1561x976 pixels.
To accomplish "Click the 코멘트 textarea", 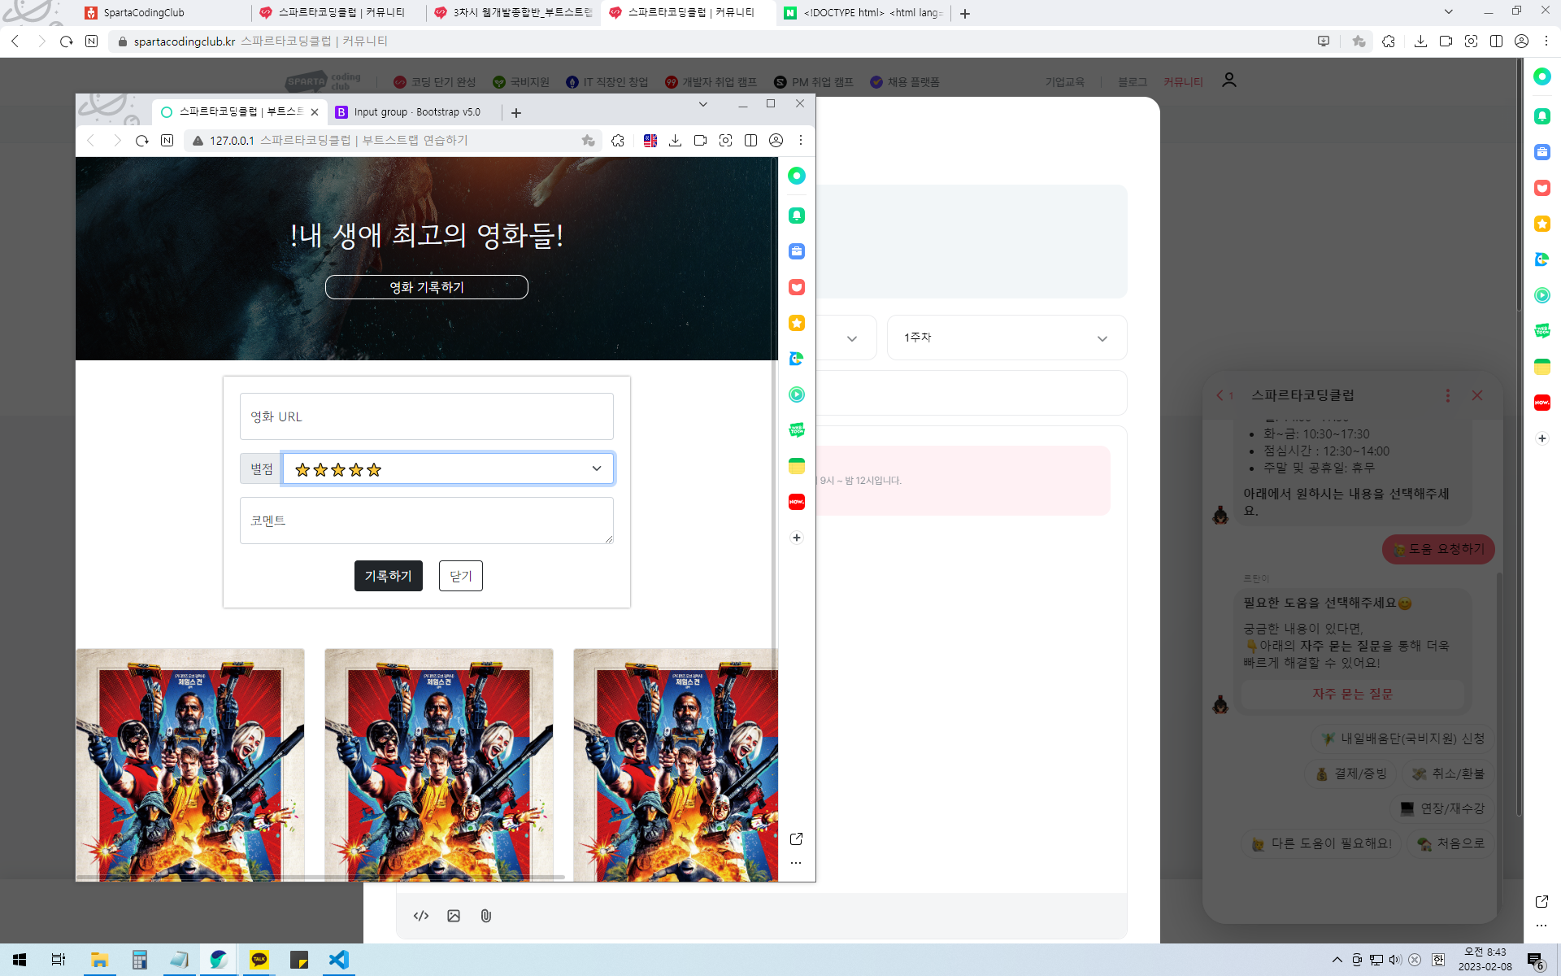I will 427,521.
